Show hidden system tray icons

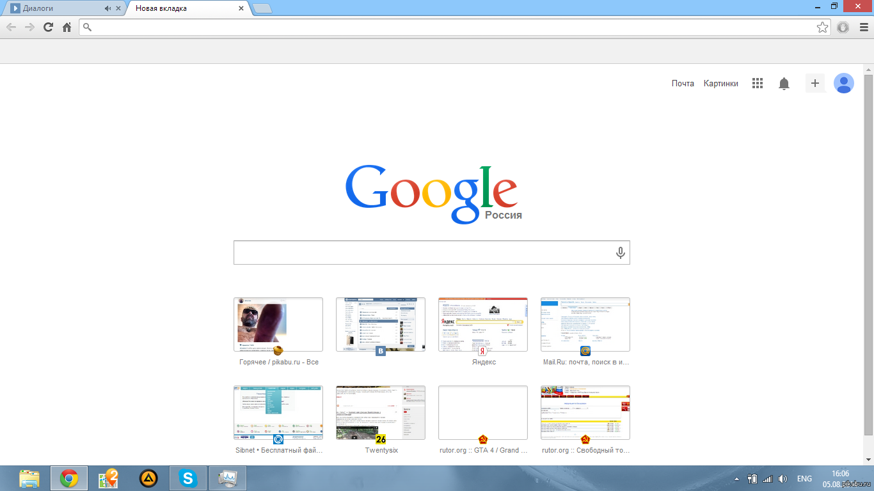(736, 479)
